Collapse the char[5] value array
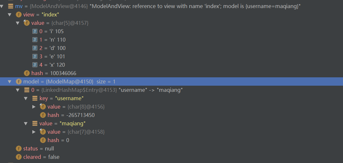The image size is (343, 163). pos(18,23)
